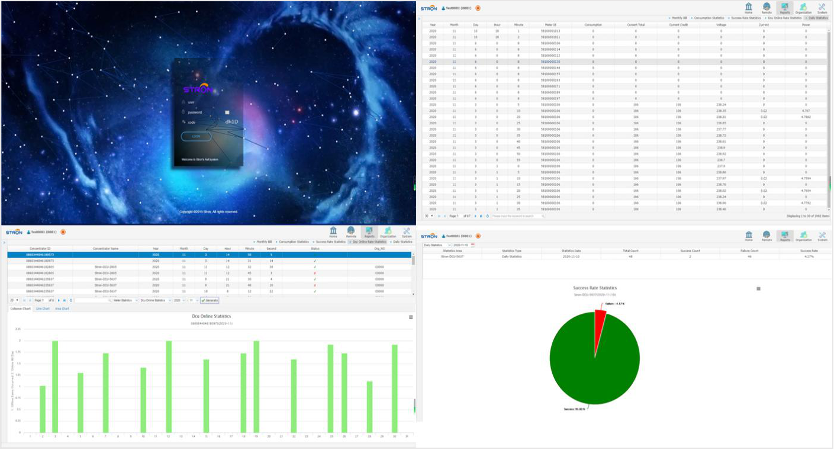This screenshot has height=450, width=834.
Task: Go to next page of concentrator table
Action: 59,300
